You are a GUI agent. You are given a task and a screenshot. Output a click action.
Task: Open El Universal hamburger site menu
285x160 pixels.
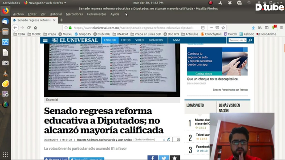pos(45,40)
